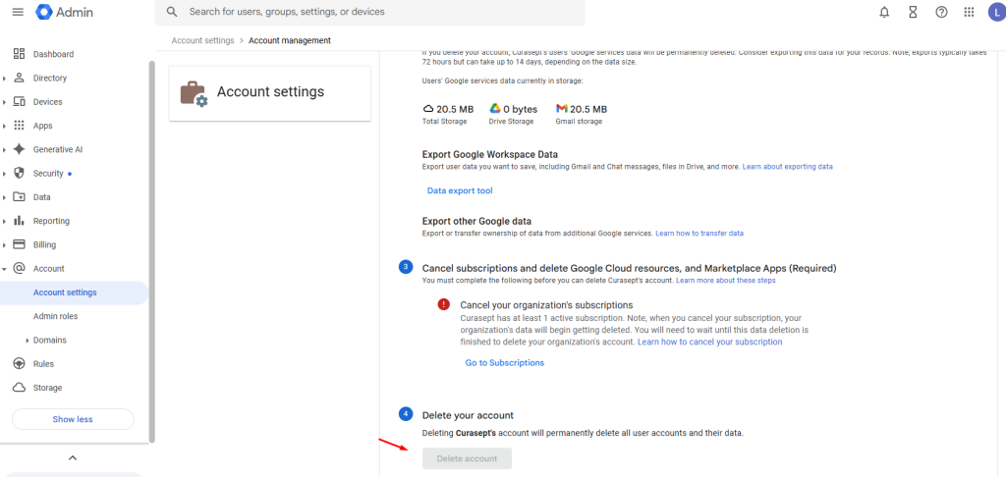Click the Account management breadcrumb

tap(290, 40)
